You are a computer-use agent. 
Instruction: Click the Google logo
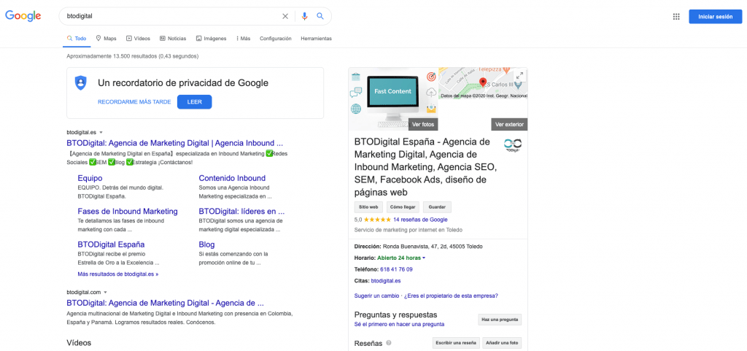pyautogui.click(x=23, y=16)
